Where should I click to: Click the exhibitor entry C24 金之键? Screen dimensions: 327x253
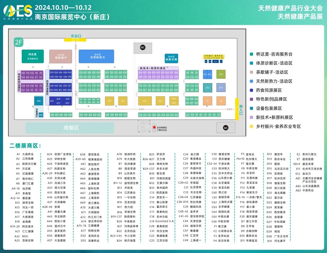(x=191, y=154)
